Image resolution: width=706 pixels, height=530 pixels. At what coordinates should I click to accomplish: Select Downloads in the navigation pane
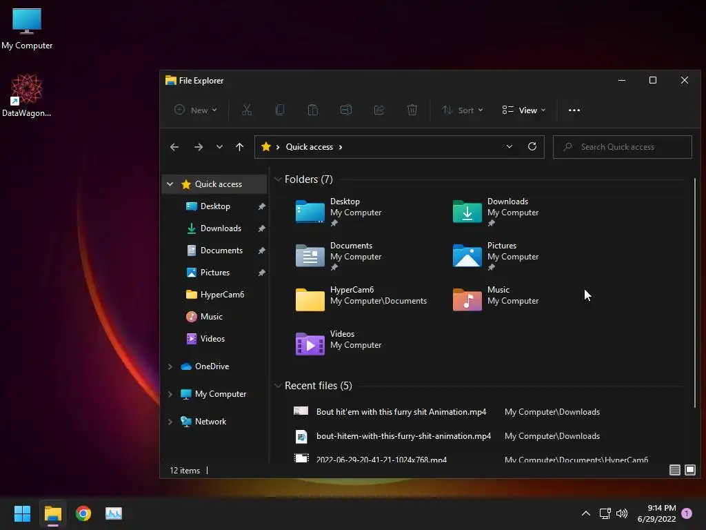coord(215,228)
